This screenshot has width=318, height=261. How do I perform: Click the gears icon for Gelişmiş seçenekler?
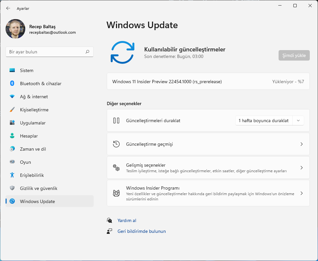tap(116, 168)
